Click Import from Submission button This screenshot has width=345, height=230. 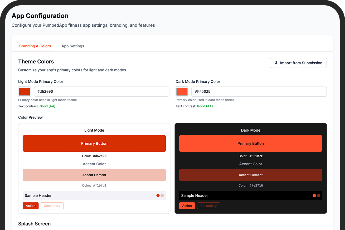[x=298, y=63]
